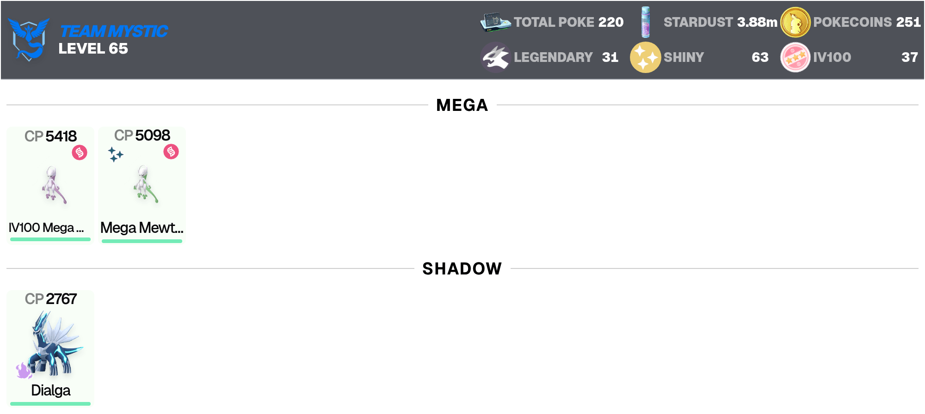Screen dimensions: 925x414
Task: Click the Pokecoins gold coin icon
Action: click(795, 22)
